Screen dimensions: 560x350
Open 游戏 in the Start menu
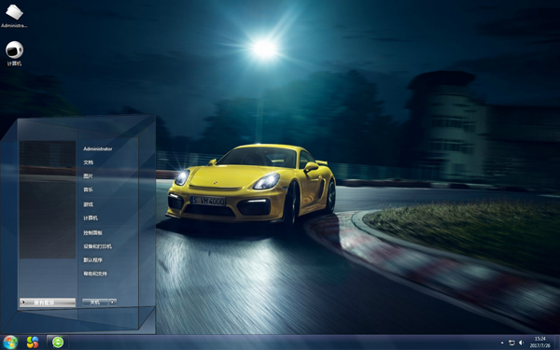point(89,204)
